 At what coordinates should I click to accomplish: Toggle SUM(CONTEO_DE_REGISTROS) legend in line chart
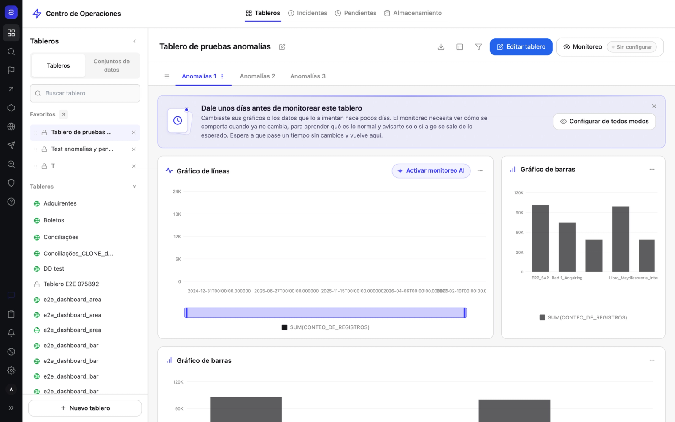pos(325,327)
